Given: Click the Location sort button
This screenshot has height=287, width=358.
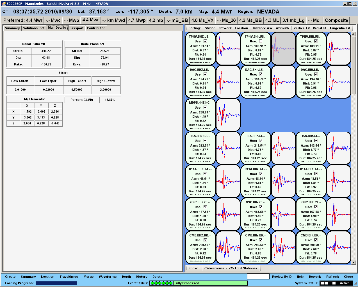Looking at the screenshot, I should [x=241, y=28].
